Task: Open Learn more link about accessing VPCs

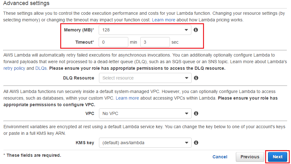Action: 127,98
